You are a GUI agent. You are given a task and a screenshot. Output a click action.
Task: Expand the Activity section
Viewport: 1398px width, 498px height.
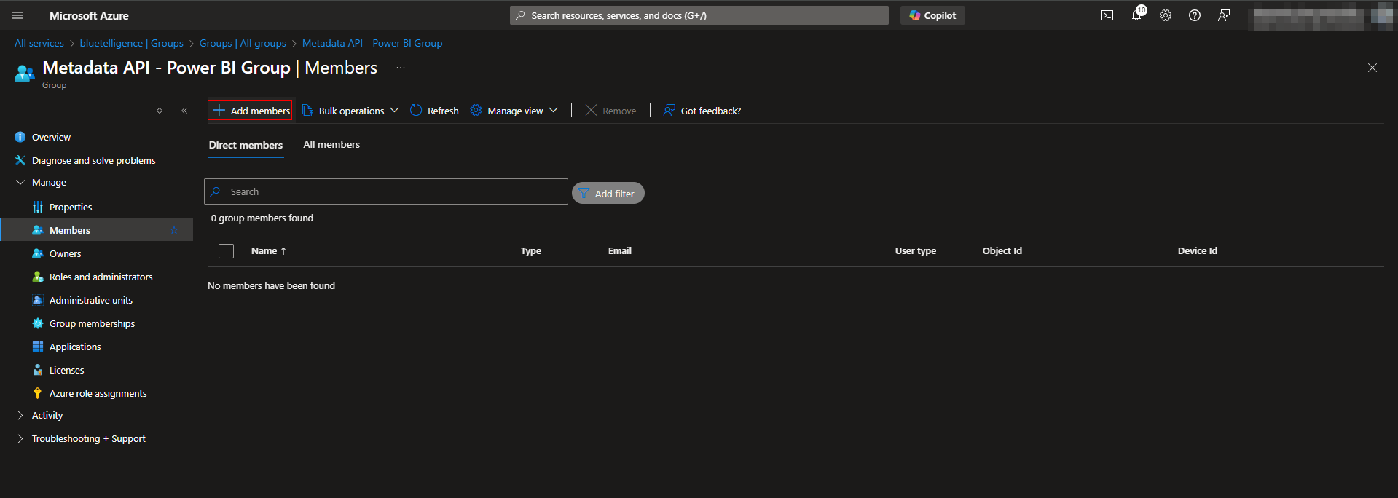[47, 415]
